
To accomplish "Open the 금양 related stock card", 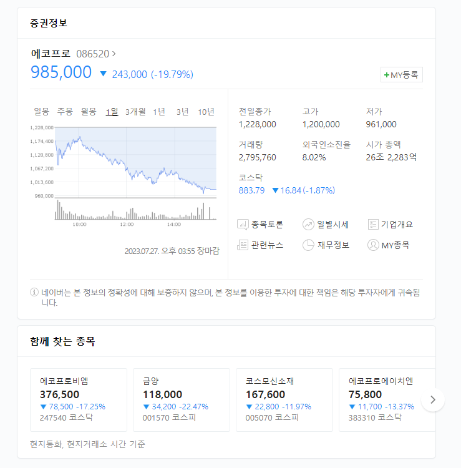I will pos(182,400).
